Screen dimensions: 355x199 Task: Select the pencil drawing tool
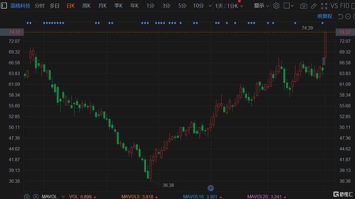[314, 6]
